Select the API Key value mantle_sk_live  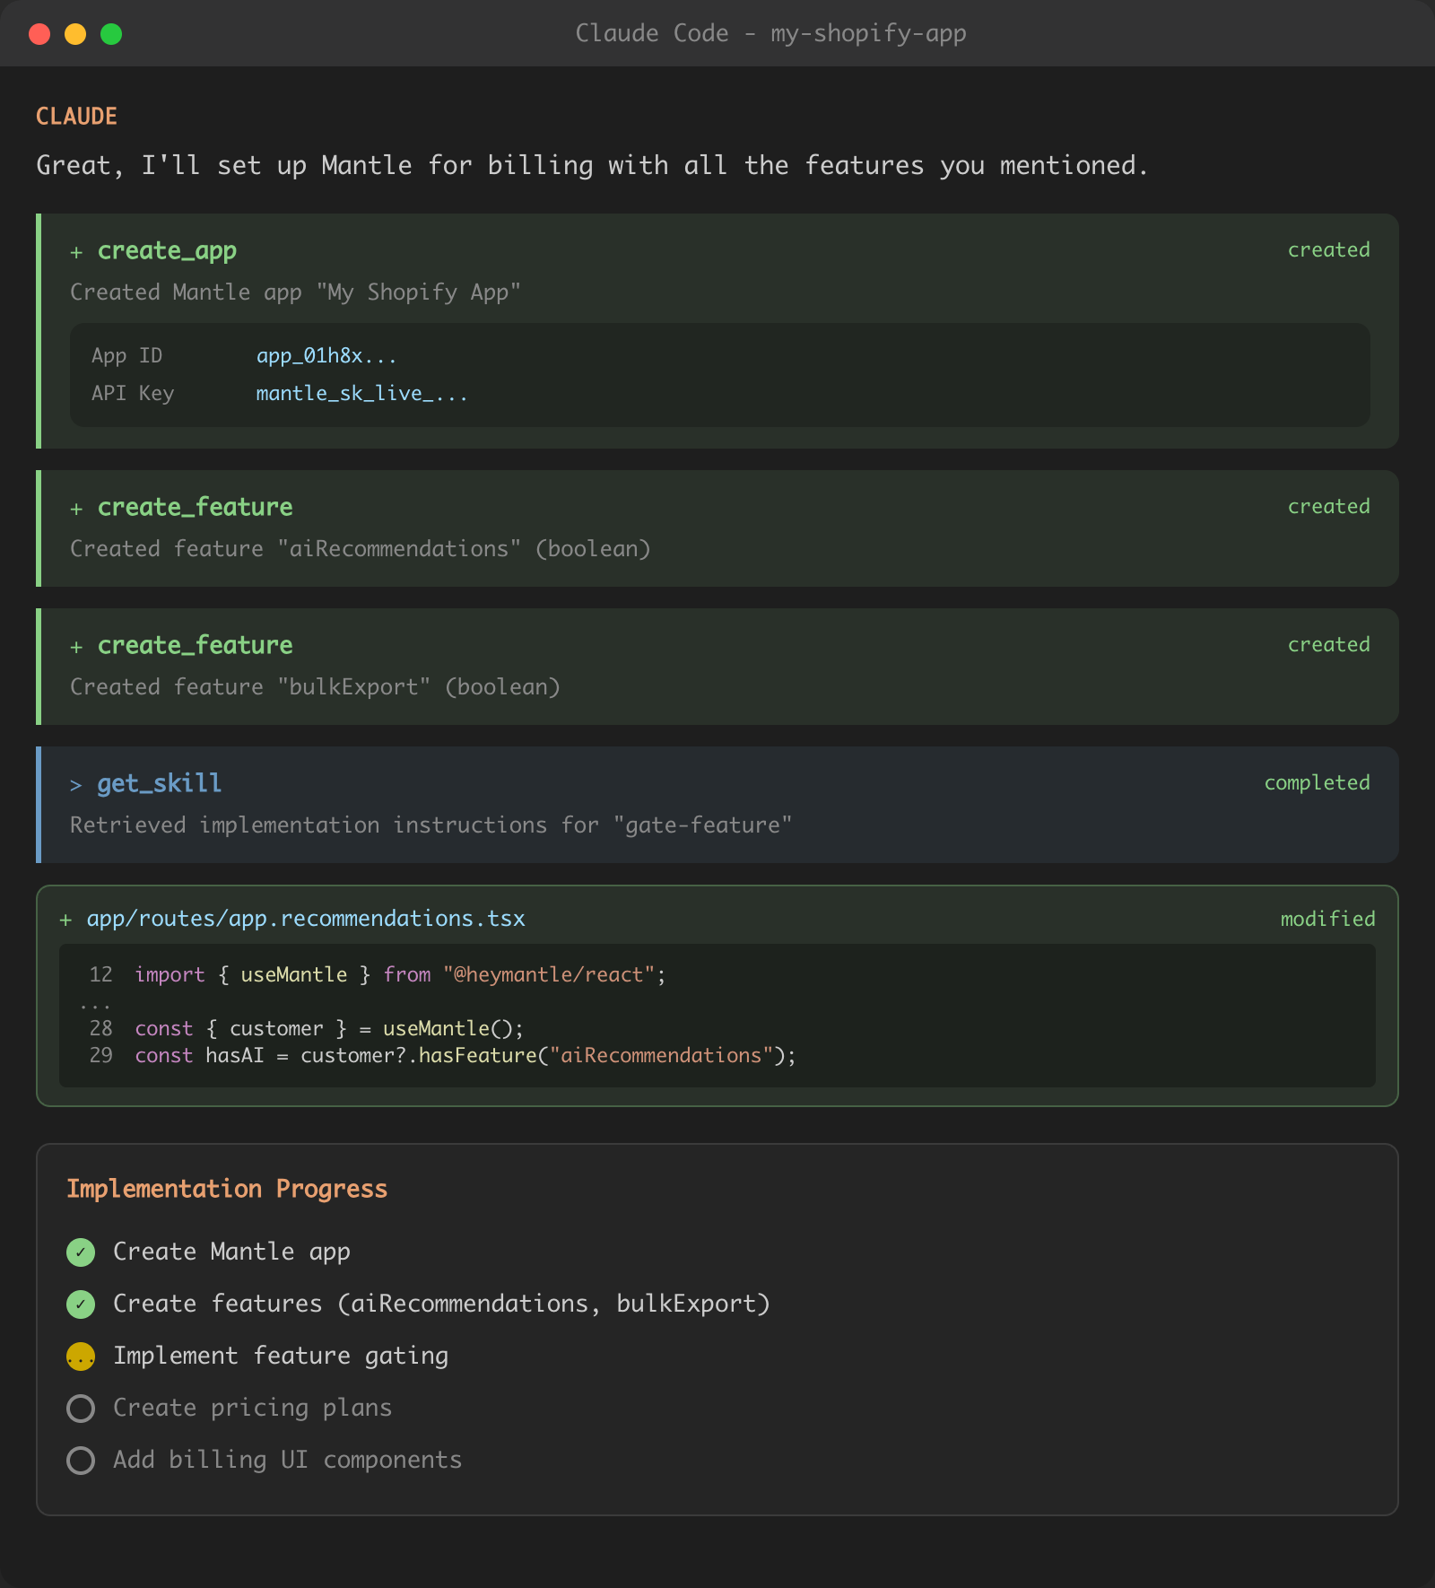coord(361,394)
